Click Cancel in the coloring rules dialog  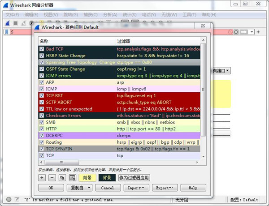pyautogui.click(x=108, y=188)
